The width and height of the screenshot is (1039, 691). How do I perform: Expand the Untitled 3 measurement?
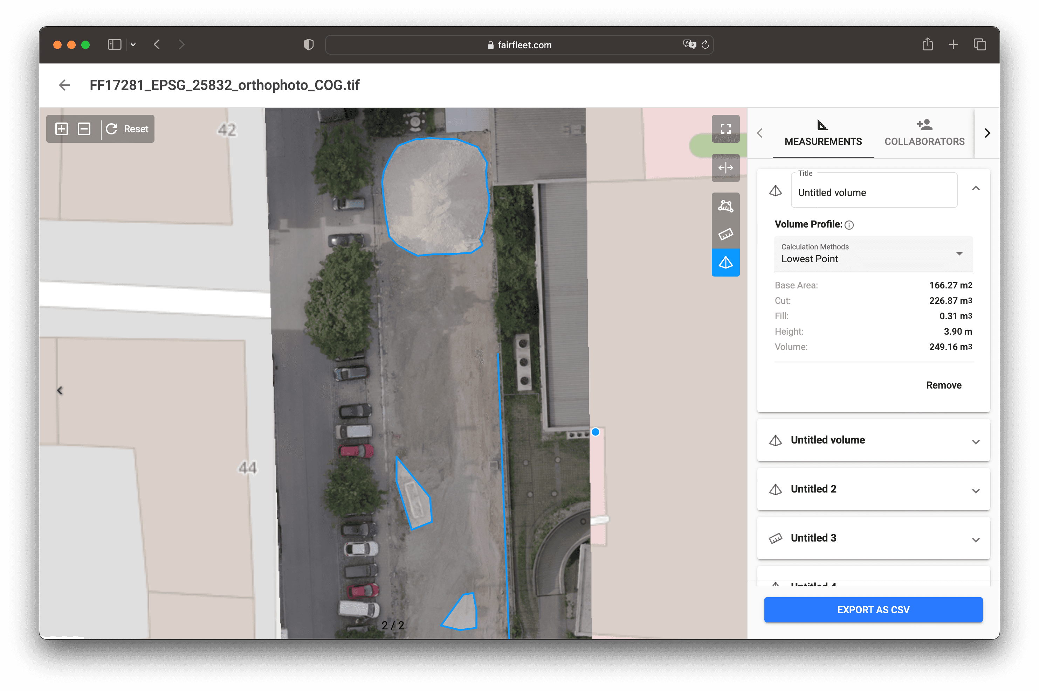tap(976, 539)
